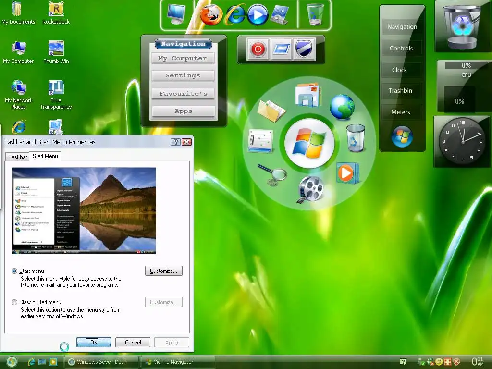This screenshot has width=492, height=369.
Task: Open the folder icon in circular dock
Action: 271,111
